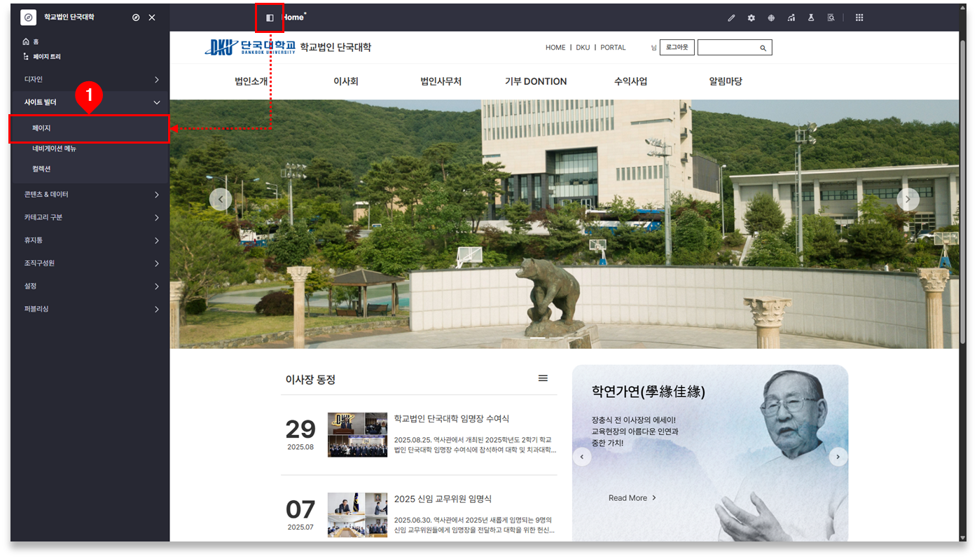Viewport: 977px width, 559px height.
Task: Expand the 콘텐츠 & 데이터 section
Action: pyautogui.click(x=90, y=195)
